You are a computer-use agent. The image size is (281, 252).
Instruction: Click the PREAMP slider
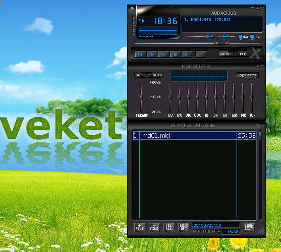pyautogui.click(x=141, y=97)
